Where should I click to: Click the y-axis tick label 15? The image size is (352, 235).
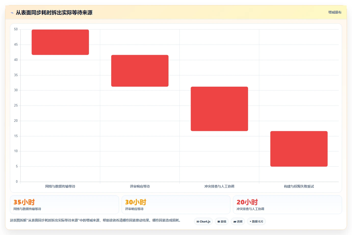click(x=16, y=136)
